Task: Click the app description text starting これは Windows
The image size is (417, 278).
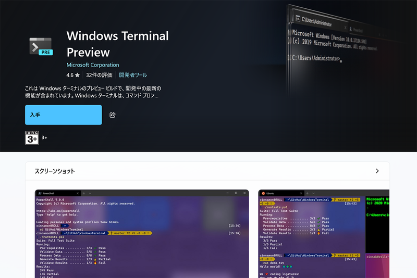Action: coord(93,92)
